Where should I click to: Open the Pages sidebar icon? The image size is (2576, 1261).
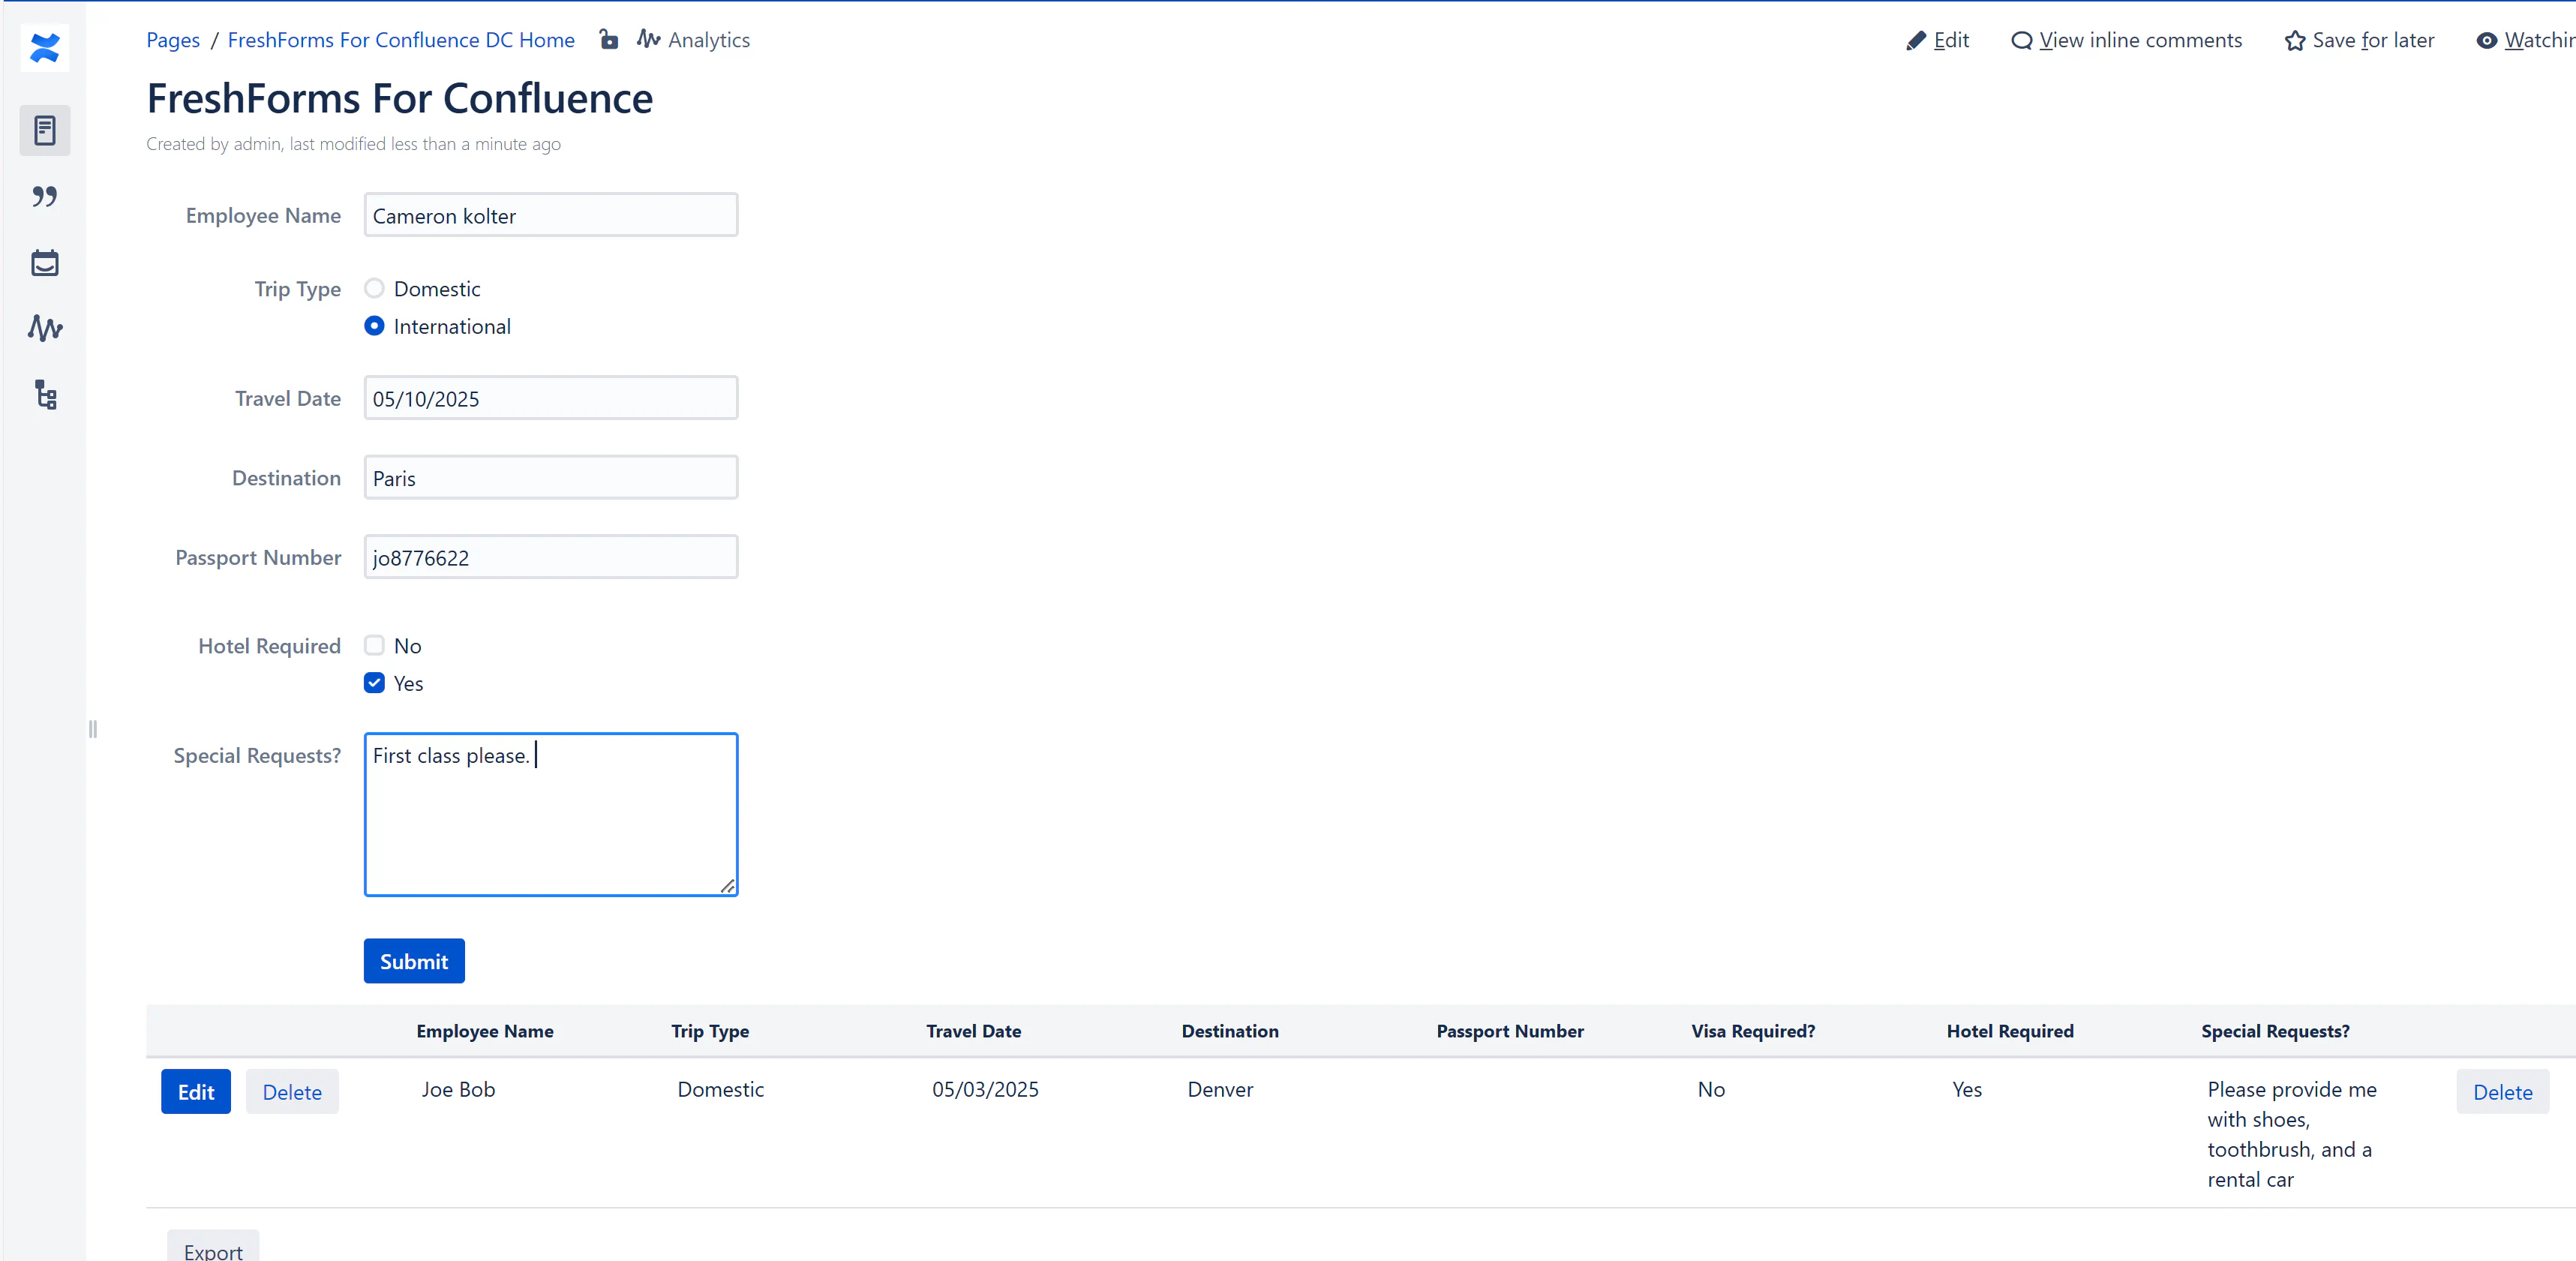click(44, 130)
